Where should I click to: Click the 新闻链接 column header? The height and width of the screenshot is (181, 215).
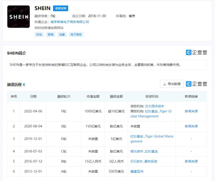click(191, 96)
